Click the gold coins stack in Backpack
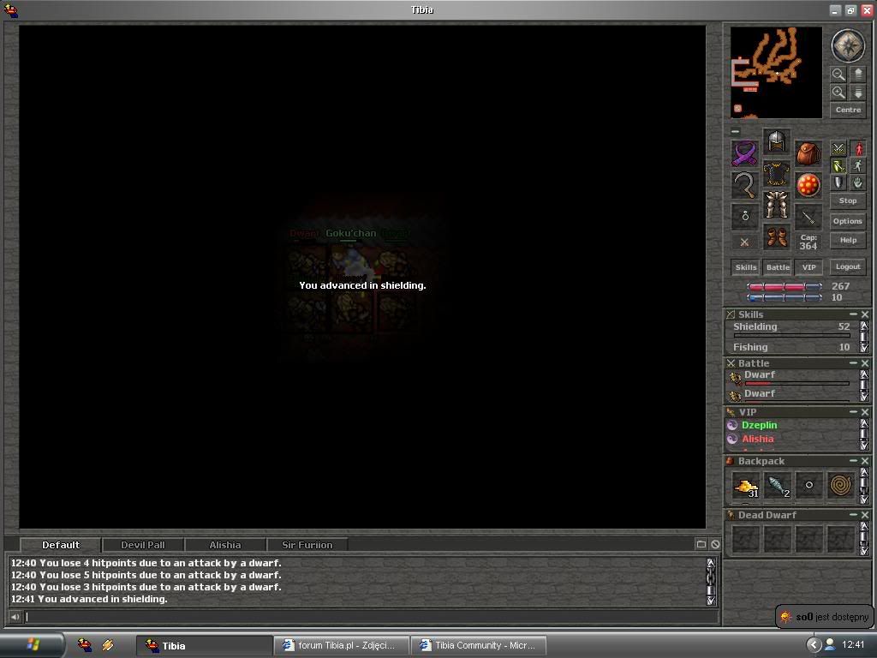The height and width of the screenshot is (658, 877). pos(746,486)
